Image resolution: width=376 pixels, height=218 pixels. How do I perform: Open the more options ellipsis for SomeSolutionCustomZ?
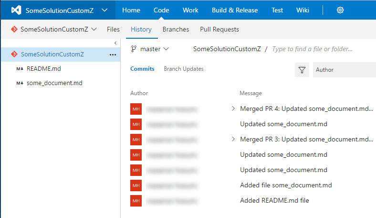(113, 54)
